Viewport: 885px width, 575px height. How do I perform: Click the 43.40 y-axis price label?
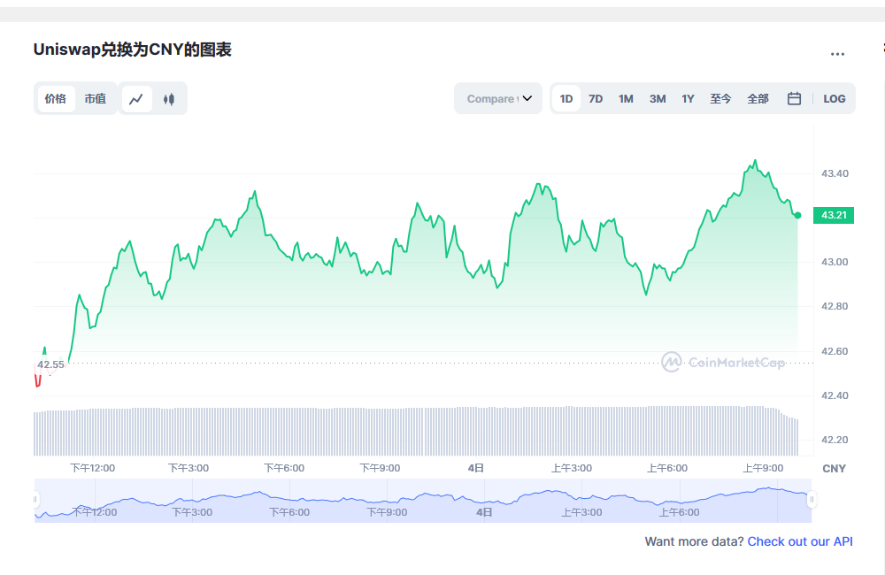click(x=835, y=173)
